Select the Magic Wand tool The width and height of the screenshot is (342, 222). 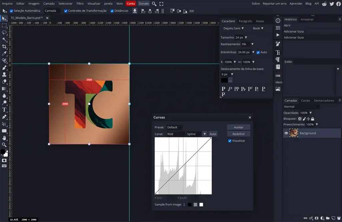pos(4,39)
